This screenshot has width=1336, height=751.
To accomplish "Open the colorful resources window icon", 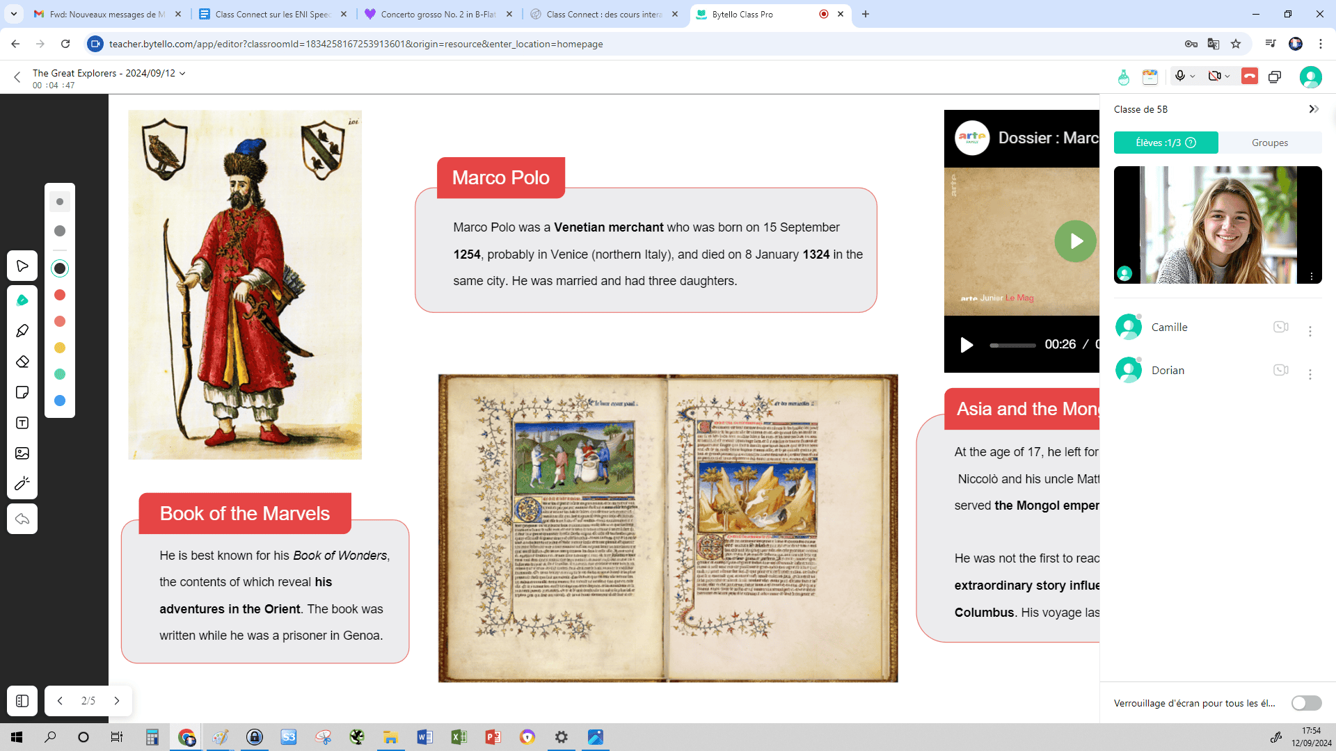I will coord(1150,77).
